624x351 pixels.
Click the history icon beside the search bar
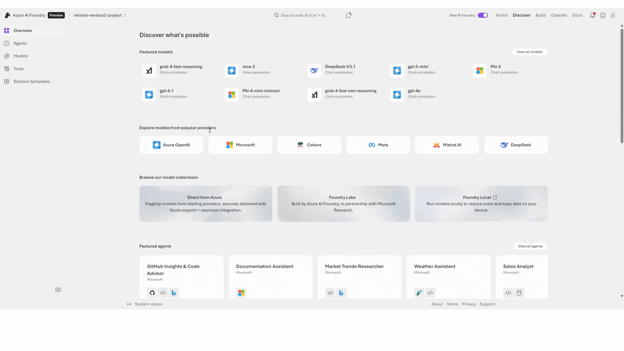click(348, 15)
